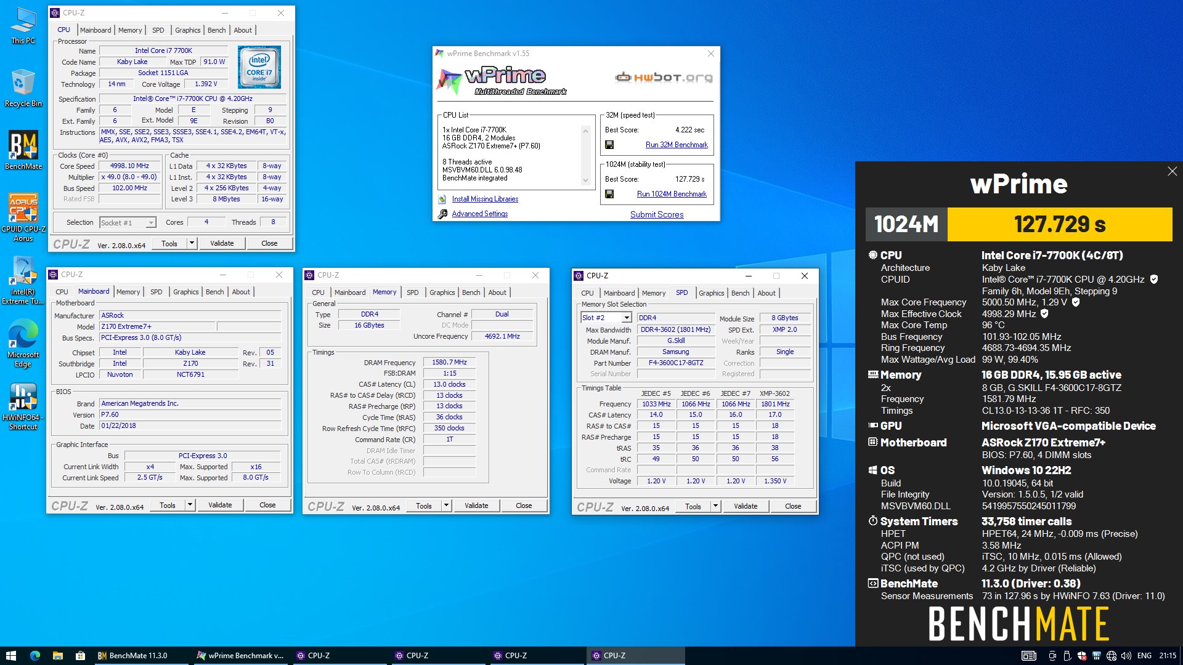This screenshot has width=1183, height=665.
Task: Click the 127.729 s result in BenchMate
Action: tap(1060, 224)
